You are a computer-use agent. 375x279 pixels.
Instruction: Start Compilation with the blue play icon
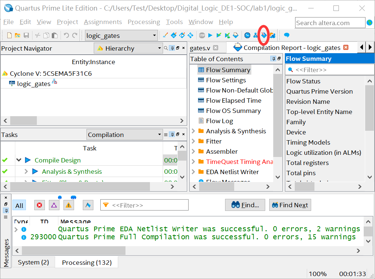[x=210, y=35]
